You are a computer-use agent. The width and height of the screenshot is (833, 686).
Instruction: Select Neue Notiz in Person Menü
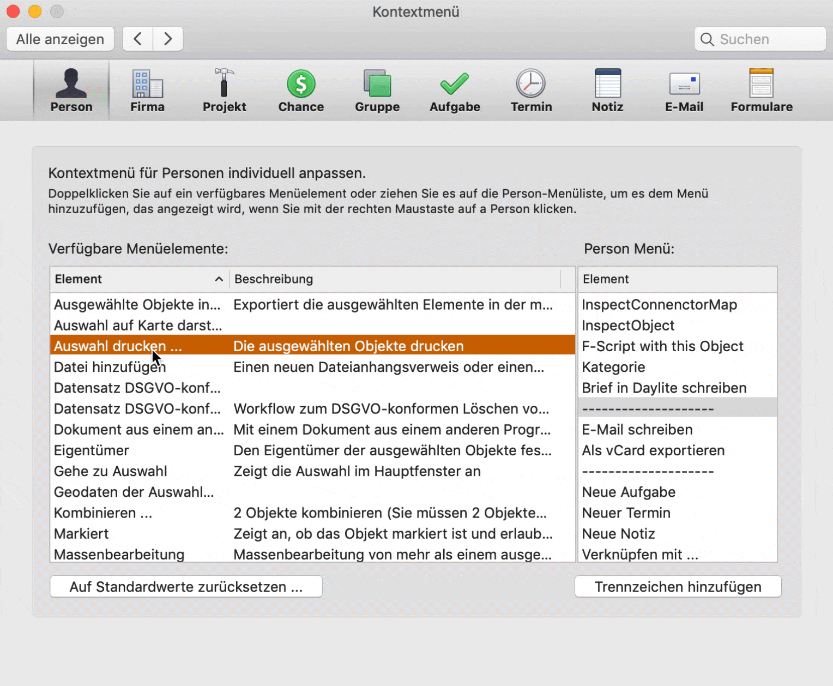click(677, 533)
